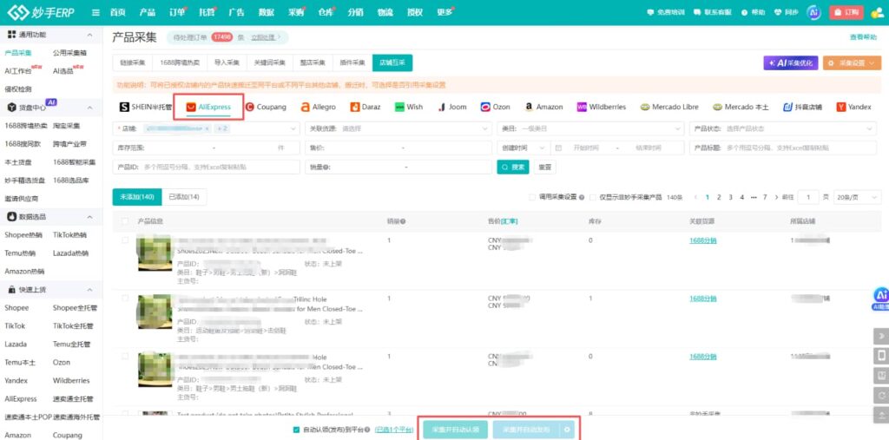This screenshot has width=889, height=440.
Task: Select the Yandex platform
Action: coord(854,107)
